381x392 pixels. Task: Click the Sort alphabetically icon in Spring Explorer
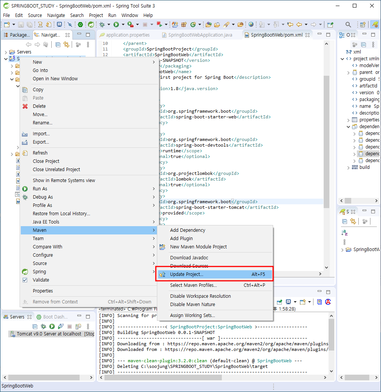[344, 233]
